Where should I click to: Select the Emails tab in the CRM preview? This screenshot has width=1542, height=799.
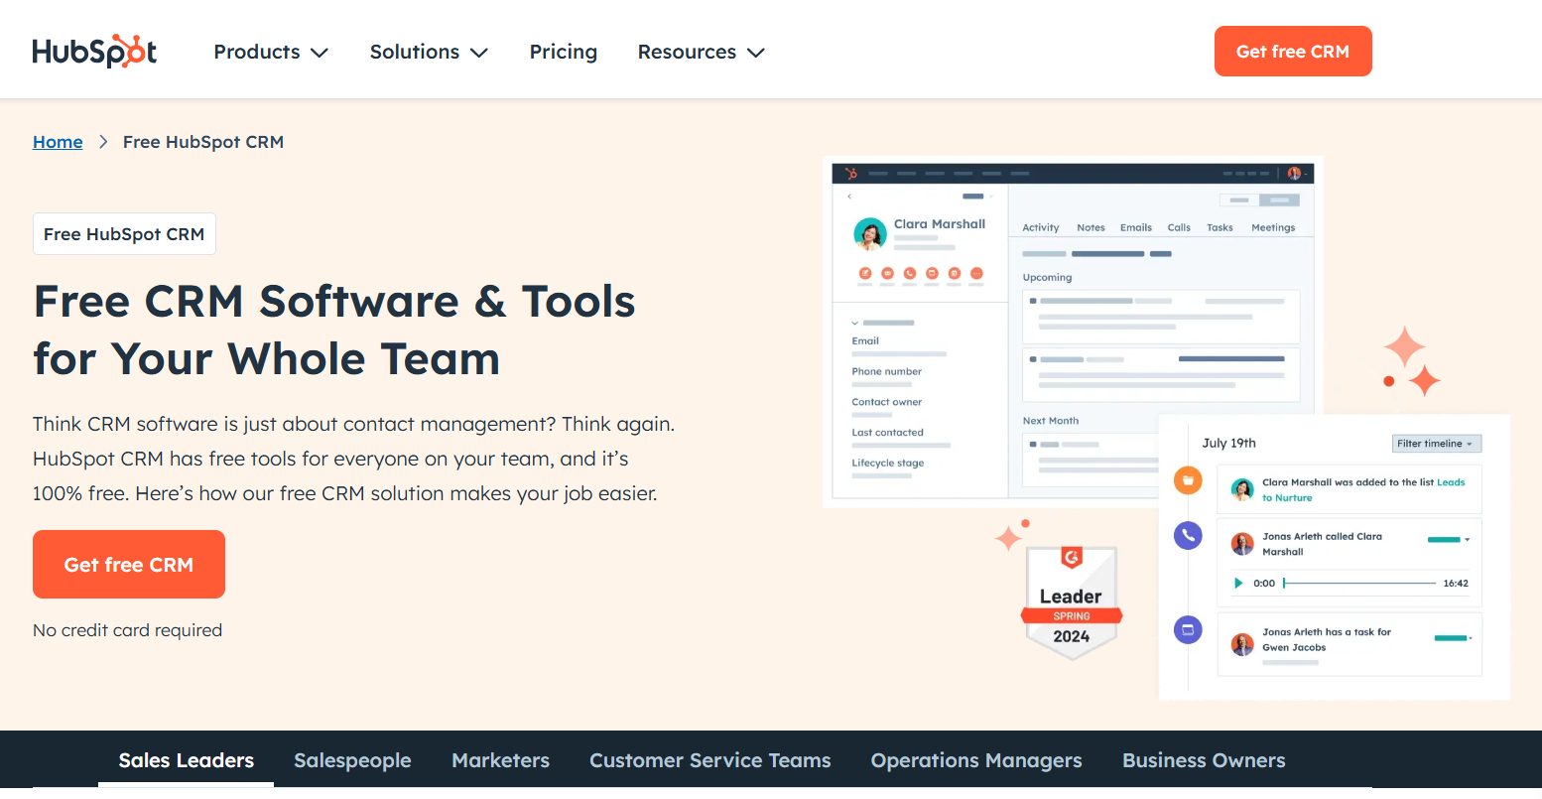tap(1136, 227)
